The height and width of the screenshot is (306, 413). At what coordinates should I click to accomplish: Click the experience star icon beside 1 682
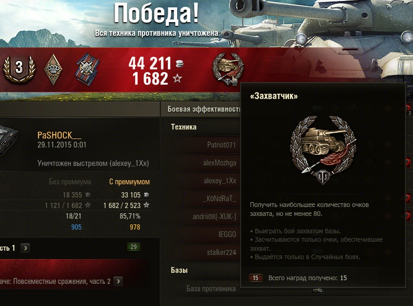click(177, 78)
